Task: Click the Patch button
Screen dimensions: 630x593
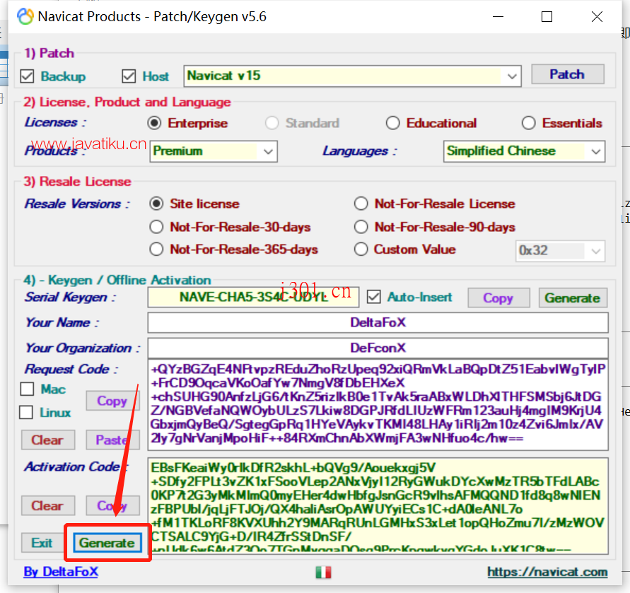Action: [567, 74]
